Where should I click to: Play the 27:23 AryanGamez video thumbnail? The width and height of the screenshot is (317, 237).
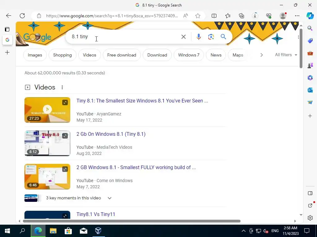point(47,110)
